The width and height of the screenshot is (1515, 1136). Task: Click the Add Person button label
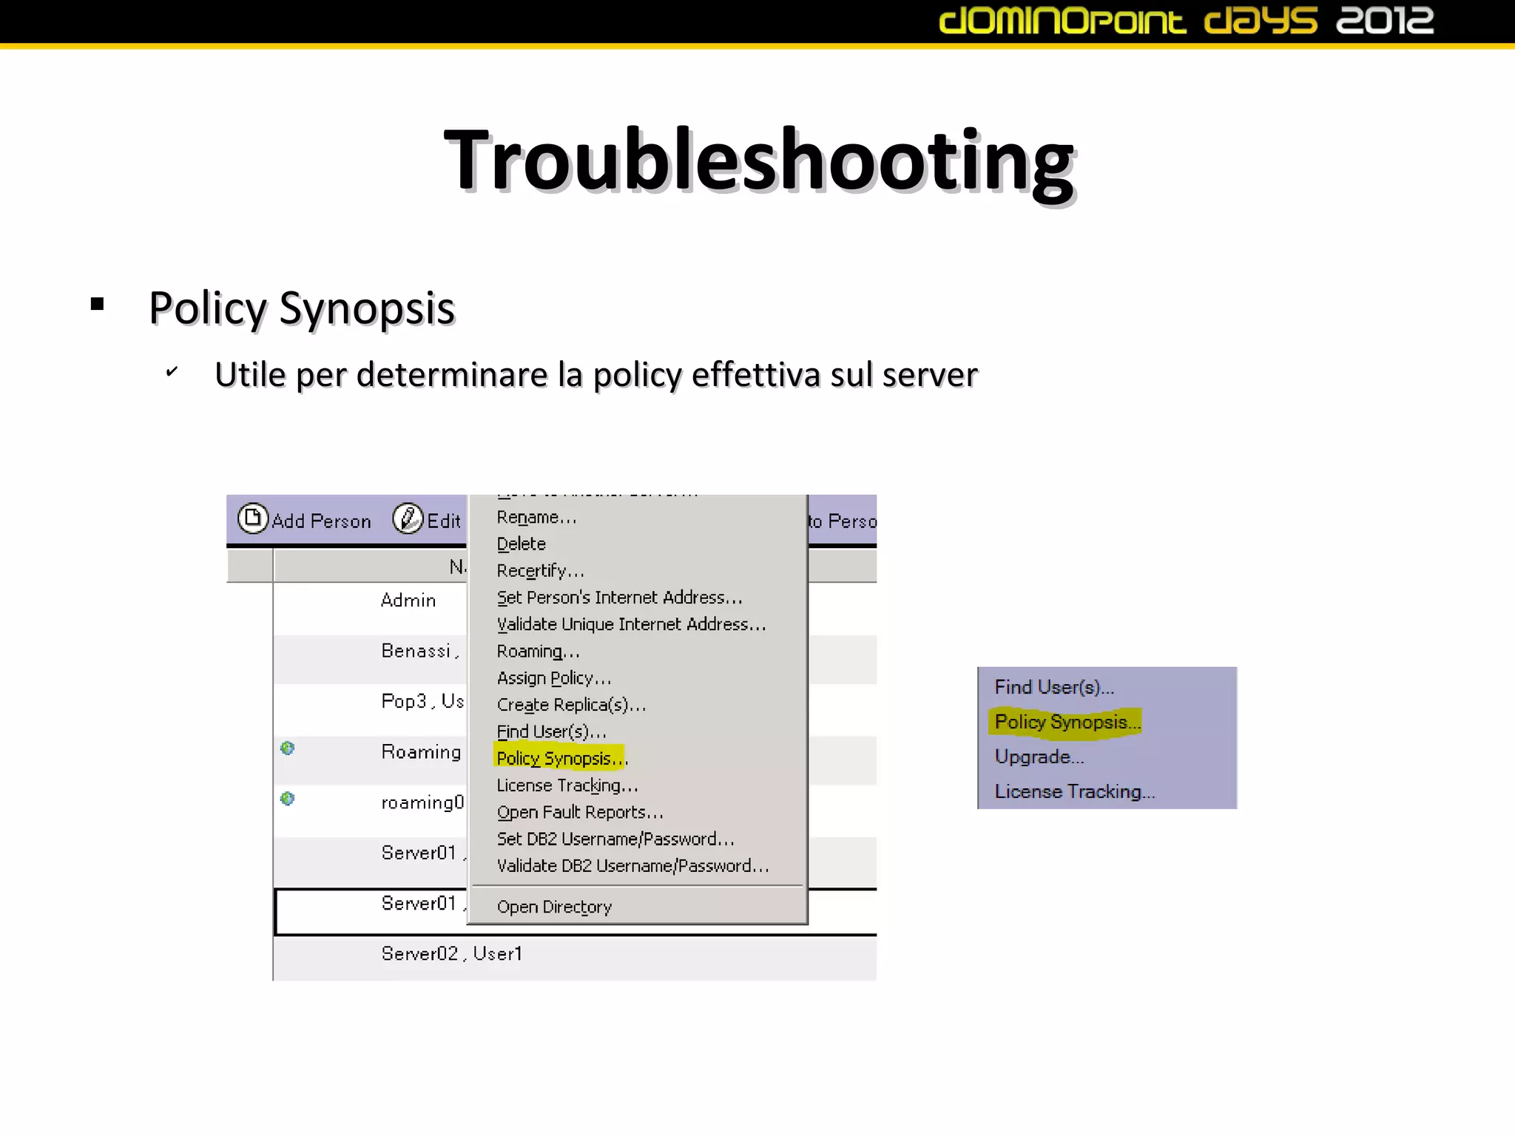point(321,521)
